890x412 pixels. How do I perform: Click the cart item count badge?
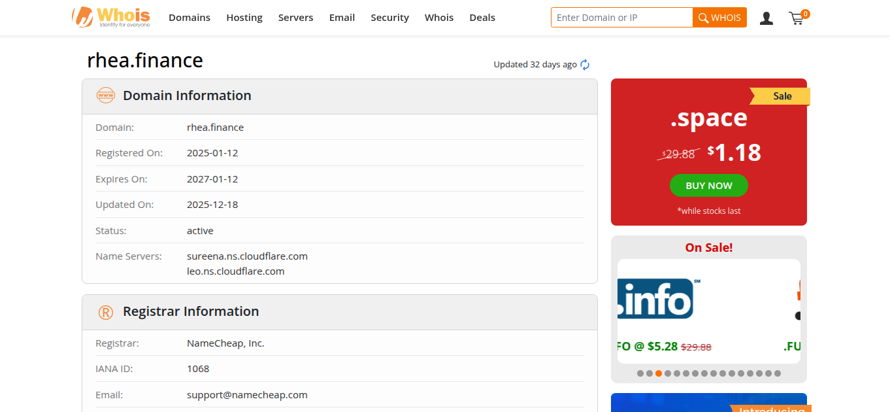(805, 13)
